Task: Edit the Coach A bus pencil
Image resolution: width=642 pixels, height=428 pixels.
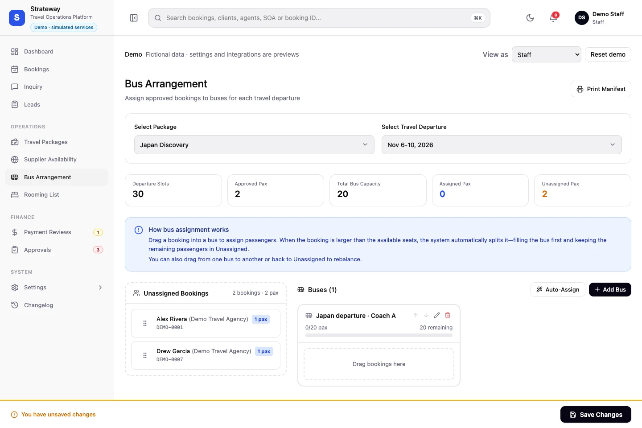Action: [437, 315]
